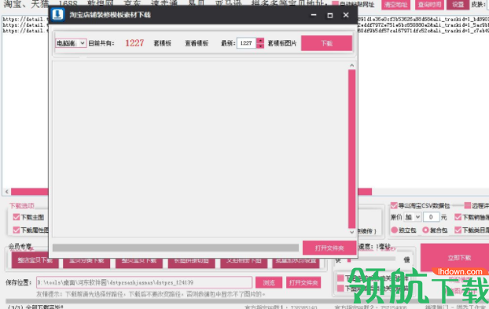Toggle the 下载属性图 checkbox
The height and width of the screenshot is (309, 489).
17,230
